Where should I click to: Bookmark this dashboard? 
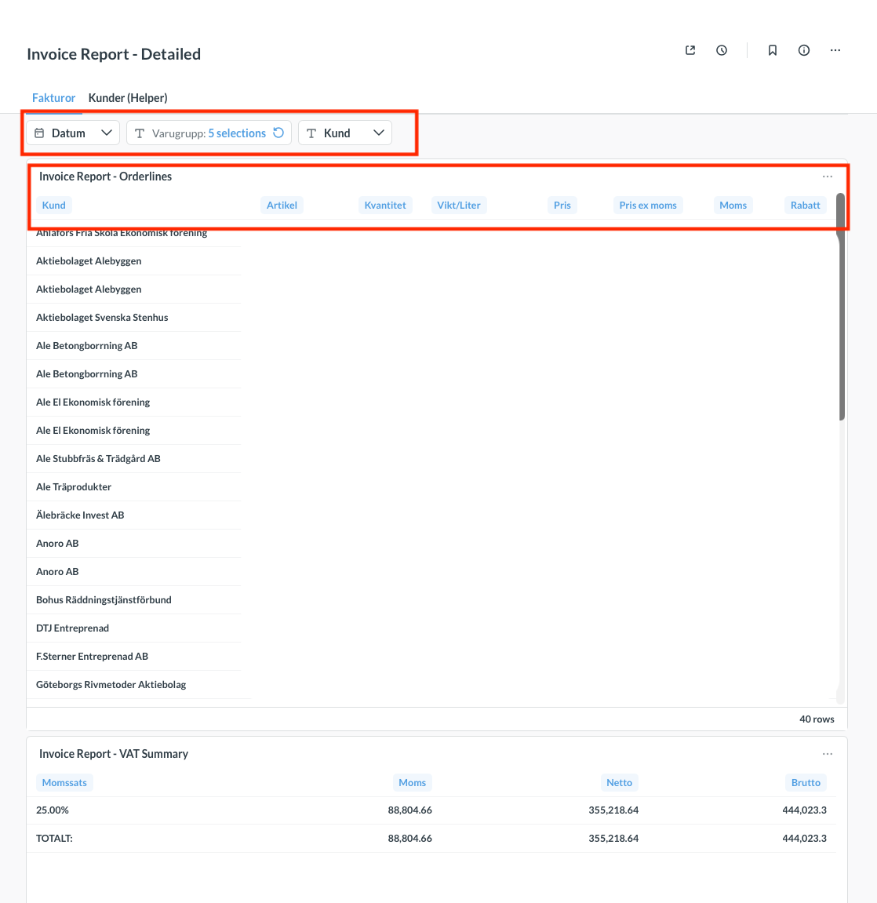click(x=773, y=50)
